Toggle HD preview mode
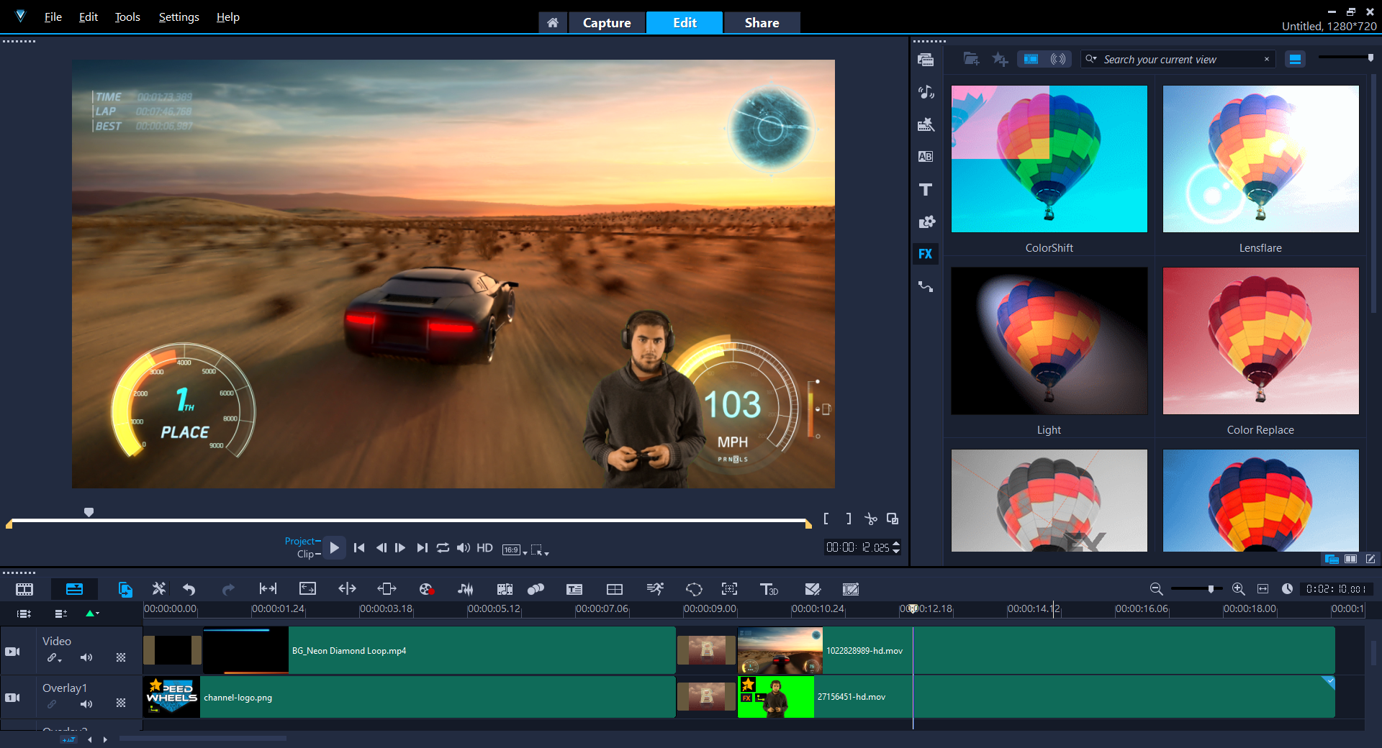 (x=484, y=548)
